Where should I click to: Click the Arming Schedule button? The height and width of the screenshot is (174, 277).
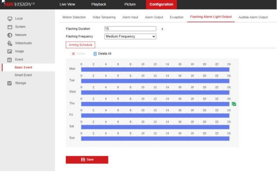[80, 45]
